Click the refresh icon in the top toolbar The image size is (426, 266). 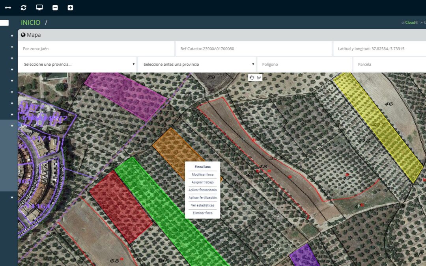[23, 7]
